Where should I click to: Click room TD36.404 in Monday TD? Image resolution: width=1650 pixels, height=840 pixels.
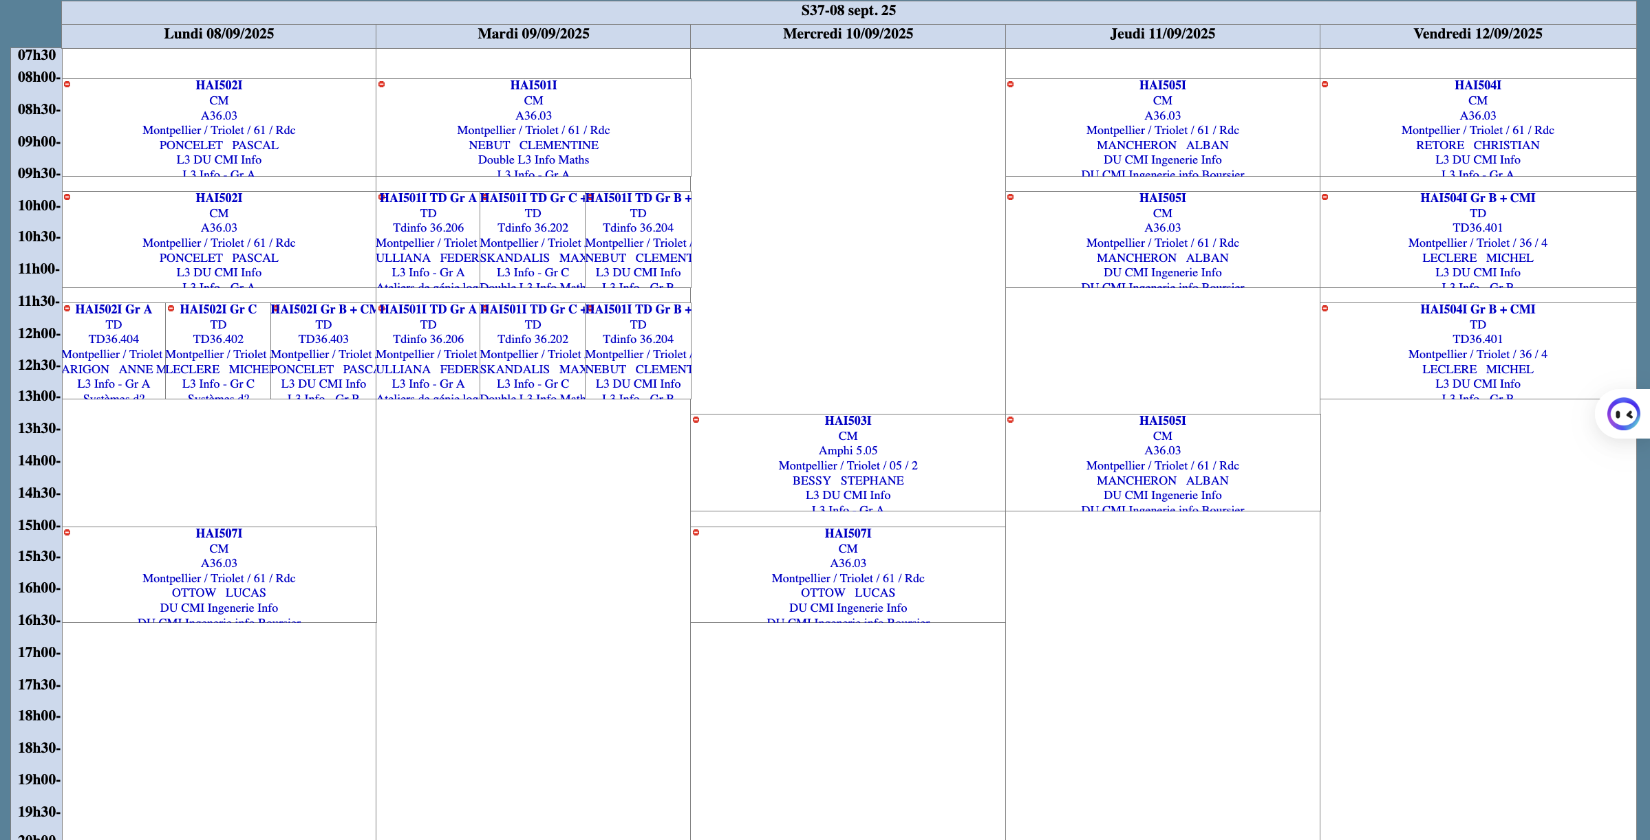pyautogui.click(x=114, y=340)
